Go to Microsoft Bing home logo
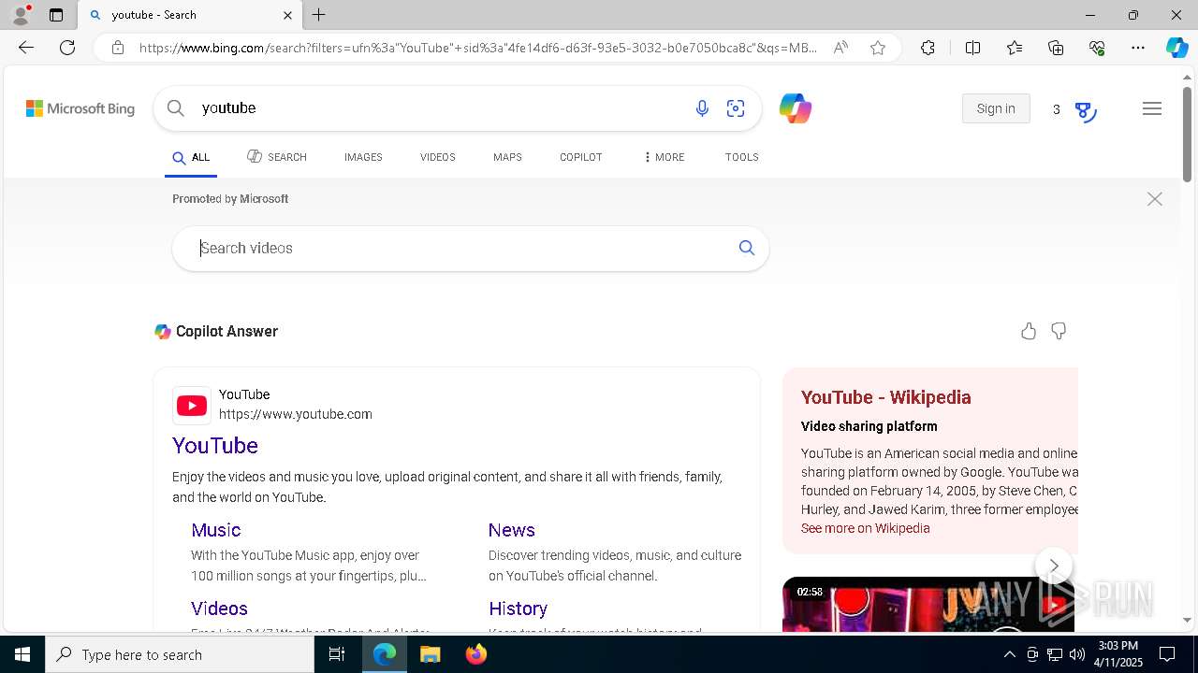Image resolution: width=1198 pixels, height=673 pixels. click(x=80, y=108)
